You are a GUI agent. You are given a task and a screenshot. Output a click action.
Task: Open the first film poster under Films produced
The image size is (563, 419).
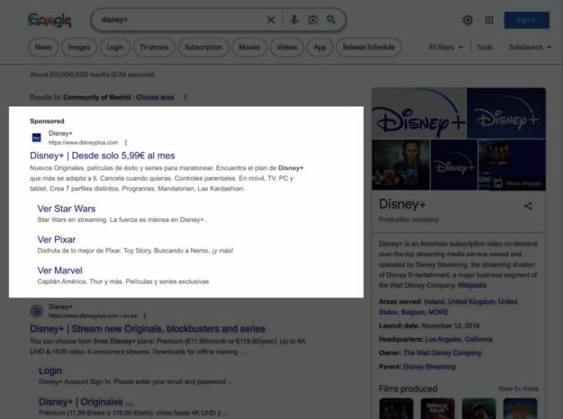point(396,408)
